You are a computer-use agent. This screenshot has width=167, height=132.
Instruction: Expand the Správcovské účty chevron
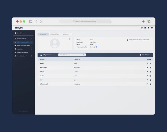32,39
